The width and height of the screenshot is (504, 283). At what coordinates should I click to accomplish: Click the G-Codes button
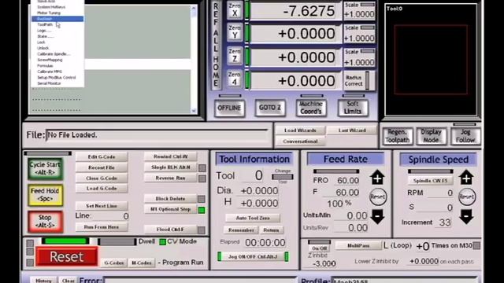click(114, 263)
